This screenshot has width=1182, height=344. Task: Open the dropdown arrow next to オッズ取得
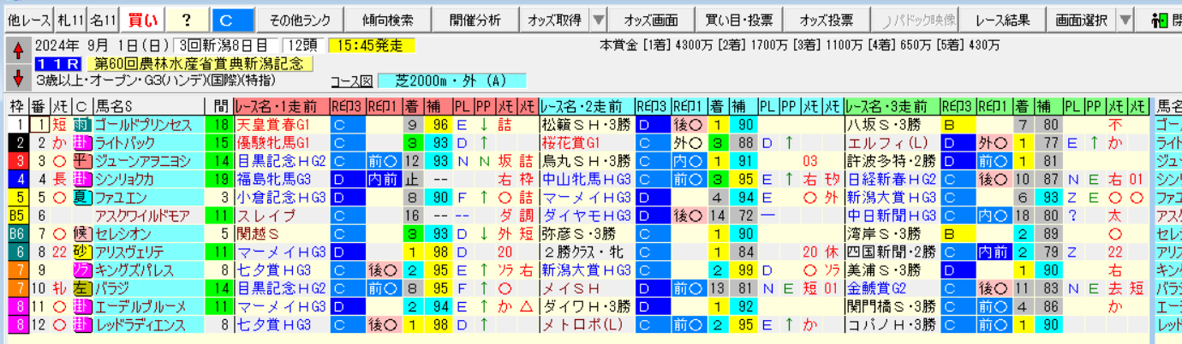click(x=598, y=21)
